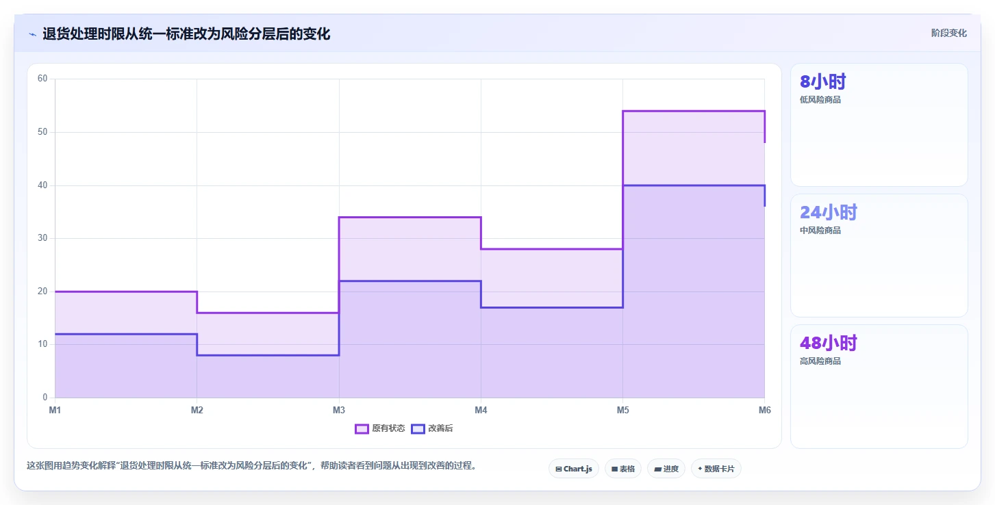Click the 30 y-axis value

pyautogui.click(x=42, y=238)
